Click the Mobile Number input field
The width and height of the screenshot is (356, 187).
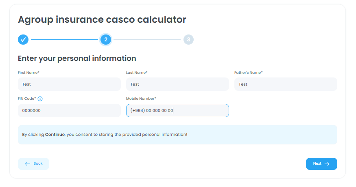pyautogui.click(x=177, y=110)
